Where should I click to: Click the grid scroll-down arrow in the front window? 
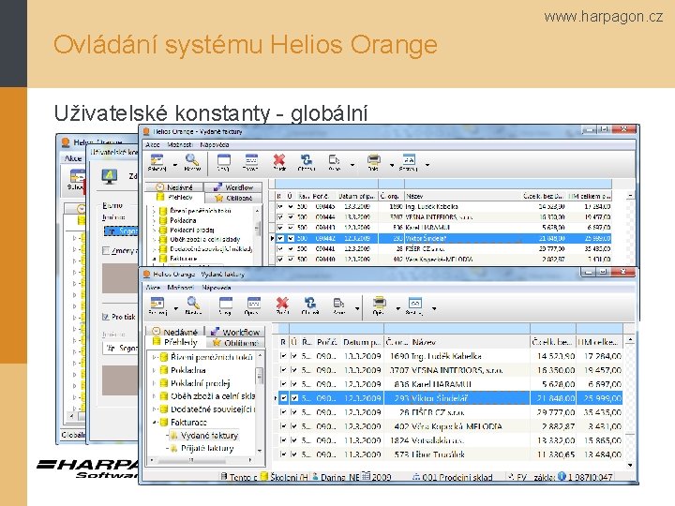(x=630, y=465)
